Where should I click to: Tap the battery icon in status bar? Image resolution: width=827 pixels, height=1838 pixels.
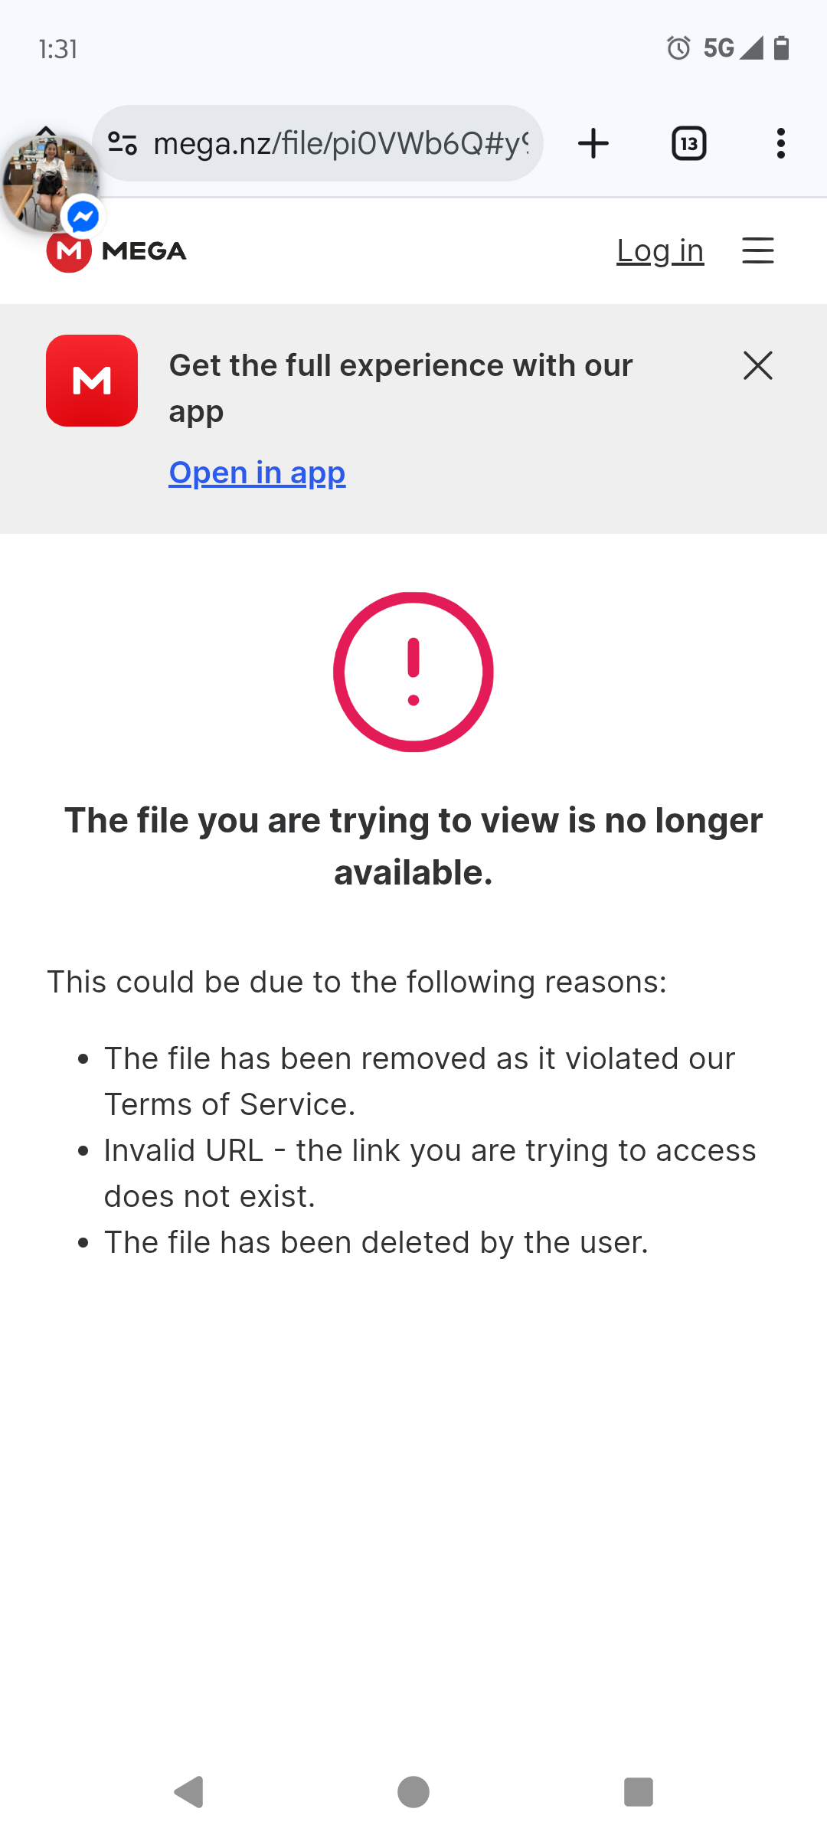(x=781, y=48)
